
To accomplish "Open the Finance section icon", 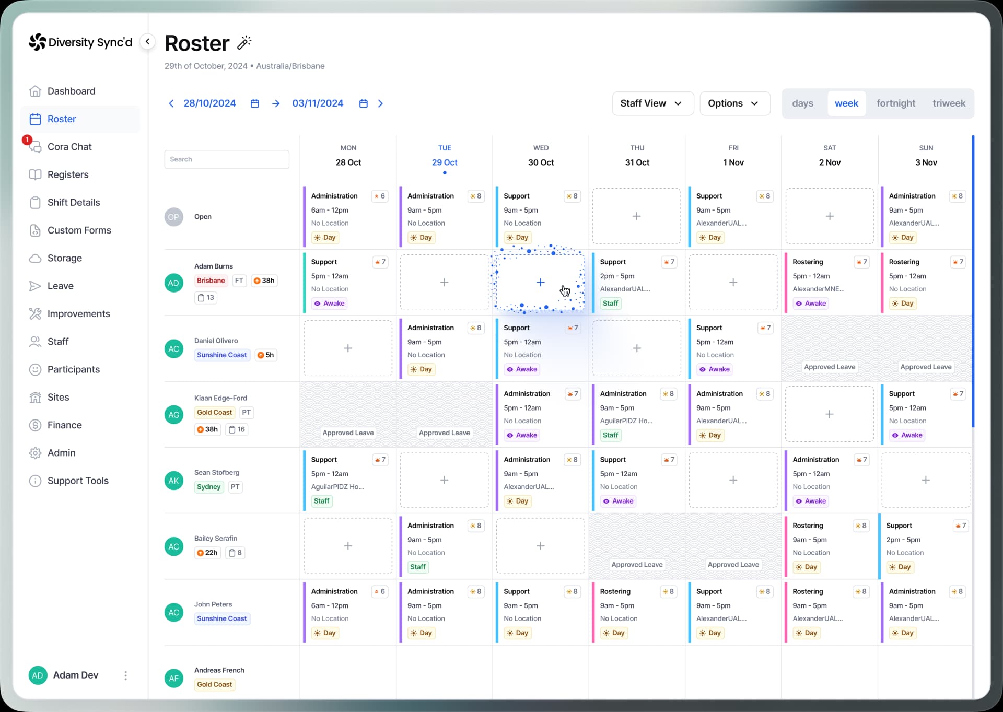I will (x=35, y=425).
